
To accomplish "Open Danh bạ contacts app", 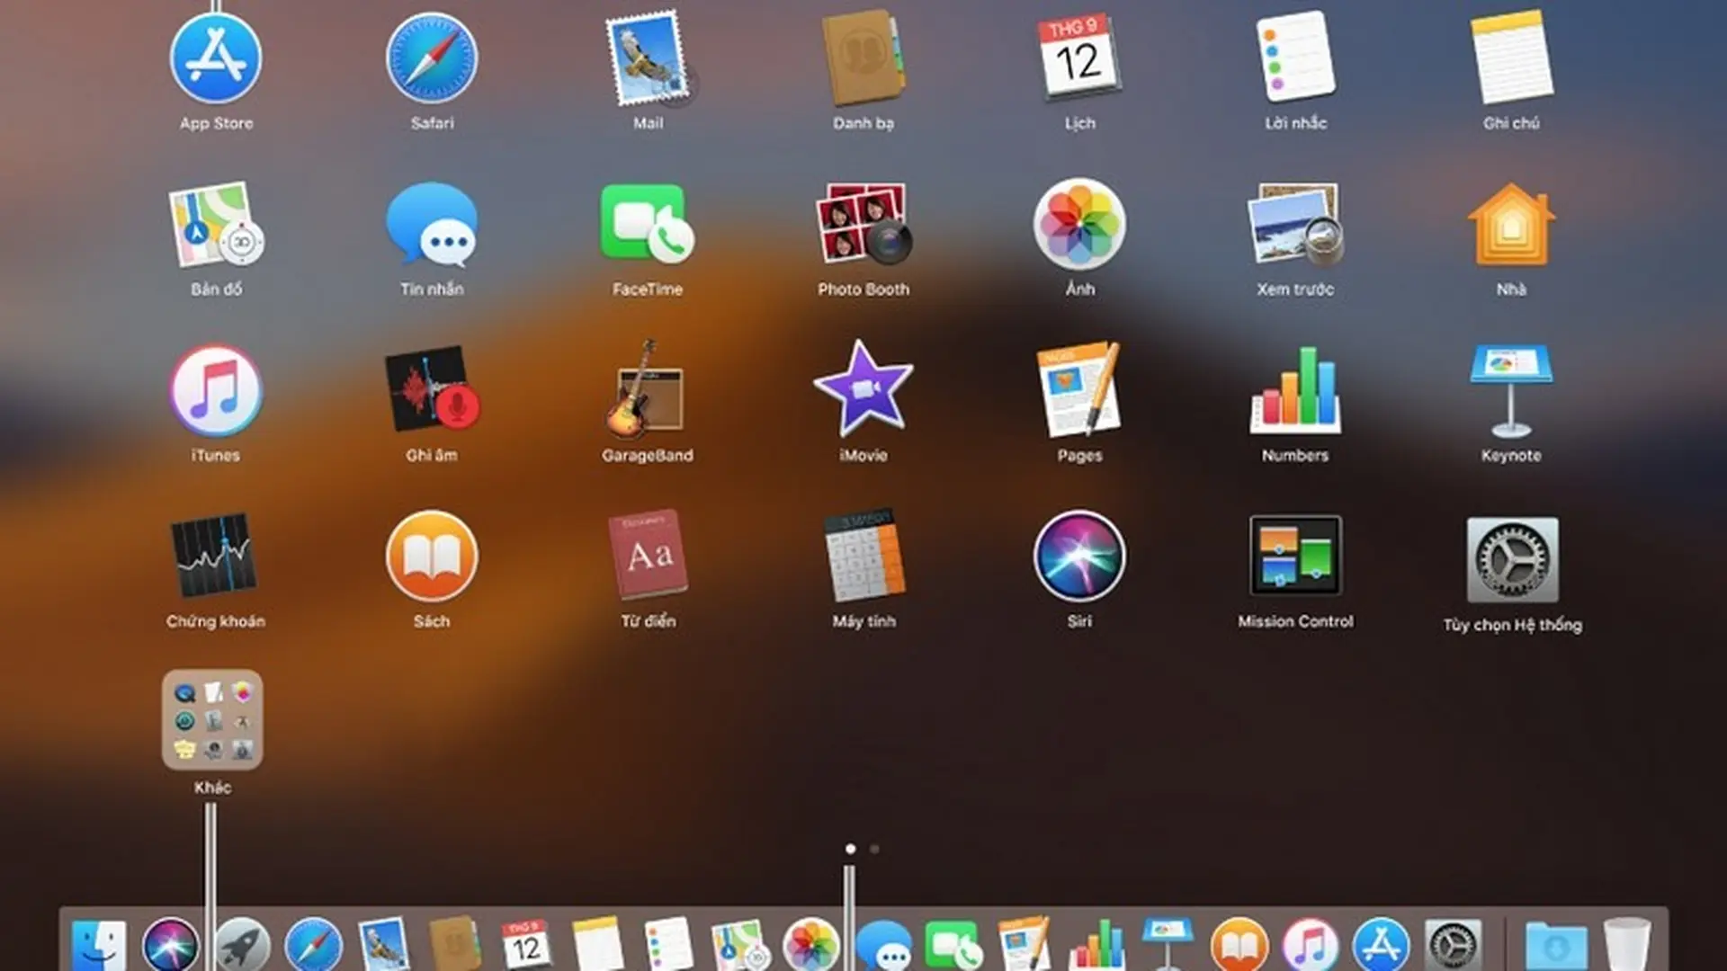I will click(x=863, y=58).
